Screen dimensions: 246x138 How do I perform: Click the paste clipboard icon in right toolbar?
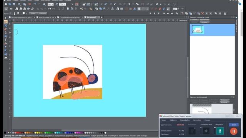[x=191, y=13]
